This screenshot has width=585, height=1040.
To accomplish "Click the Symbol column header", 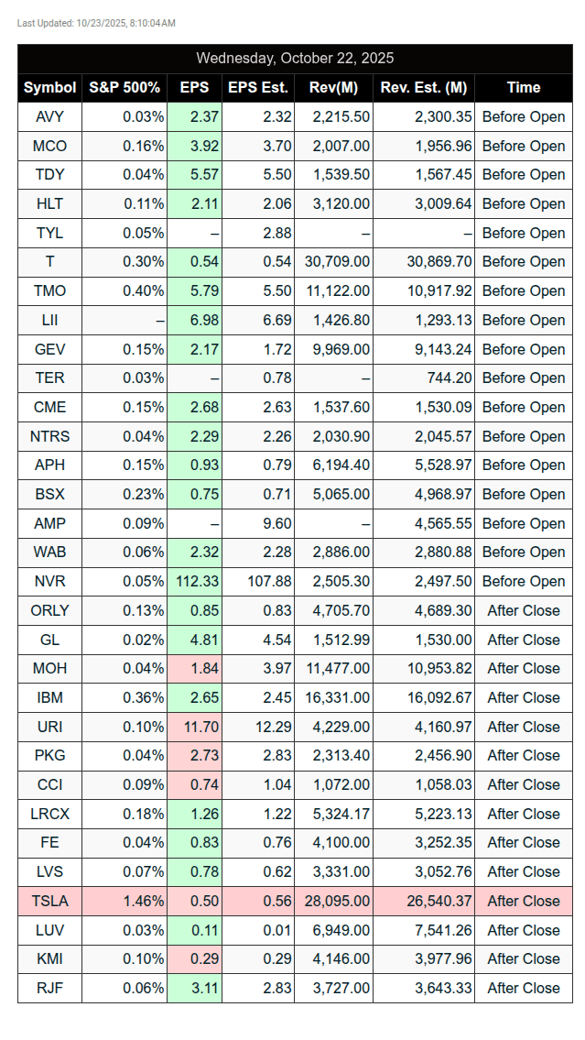I will 50,87.
